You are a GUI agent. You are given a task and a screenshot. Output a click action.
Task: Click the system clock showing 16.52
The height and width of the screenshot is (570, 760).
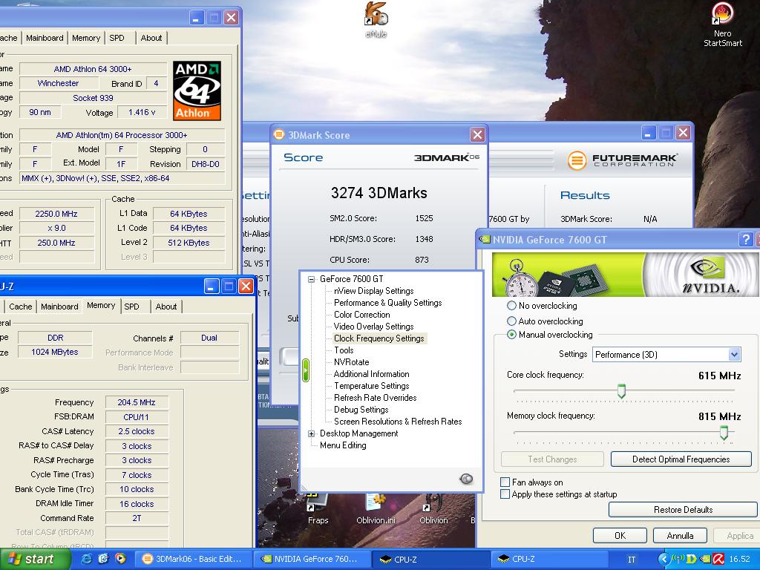(x=740, y=560)
